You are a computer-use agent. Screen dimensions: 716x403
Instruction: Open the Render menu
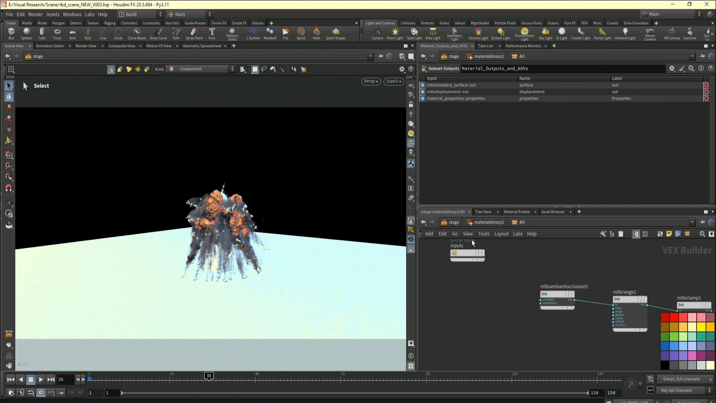(x=35, y=14)
